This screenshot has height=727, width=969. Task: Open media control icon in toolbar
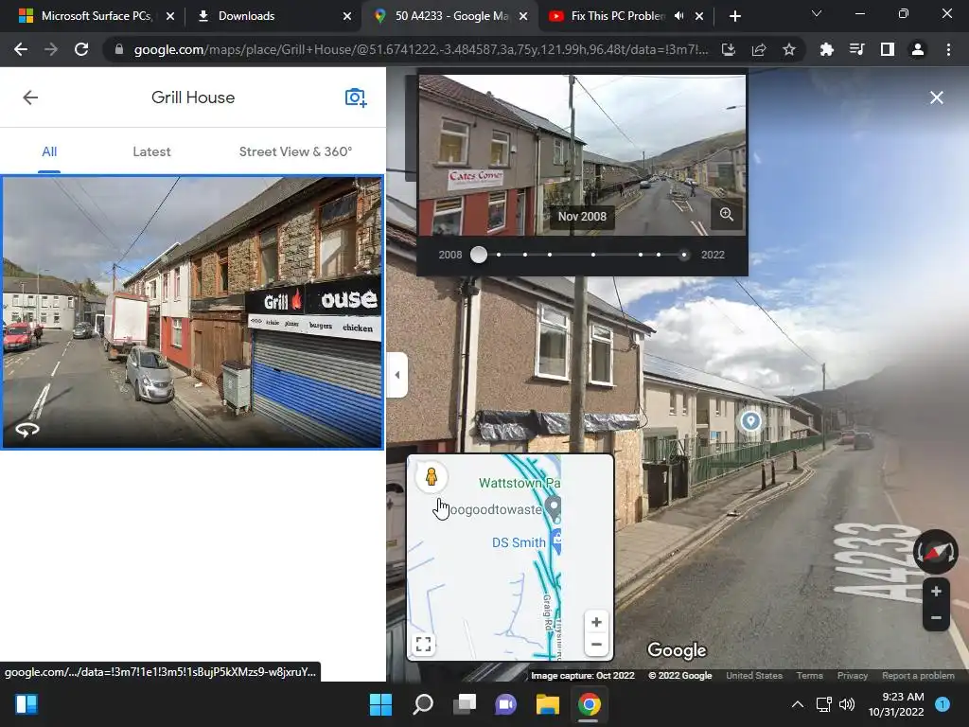point(857,49)
